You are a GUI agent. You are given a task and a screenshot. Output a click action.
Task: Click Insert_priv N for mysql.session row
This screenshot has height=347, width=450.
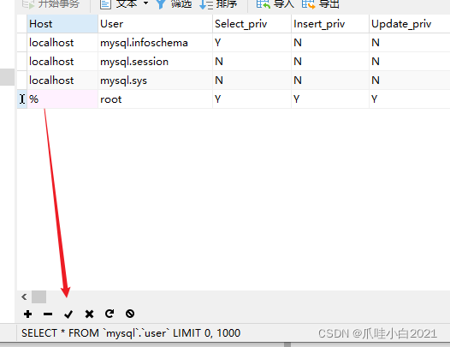click(330, 62)
